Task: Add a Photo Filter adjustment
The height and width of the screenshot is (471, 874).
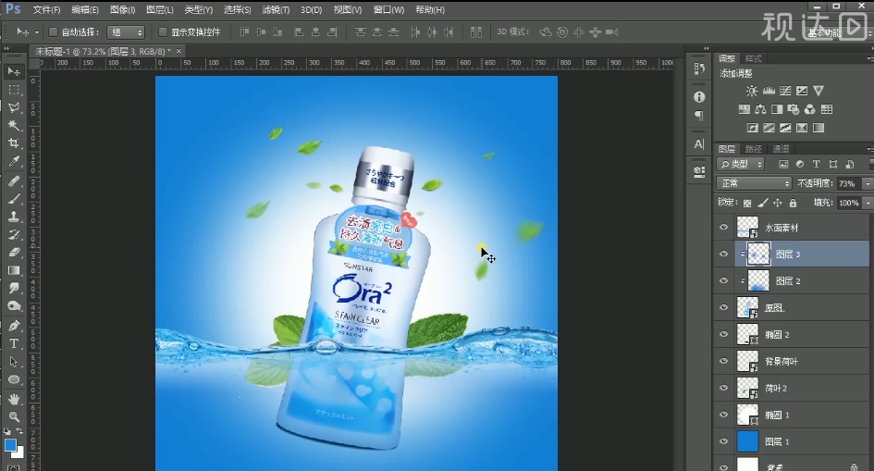Action: coord(794,109)
